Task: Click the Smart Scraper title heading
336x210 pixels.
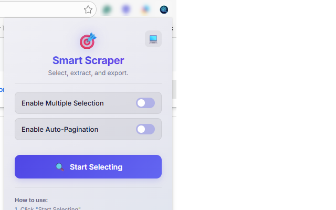Action: coord(88,60)
